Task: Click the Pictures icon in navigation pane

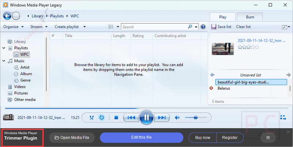Action: click(10, 93)
